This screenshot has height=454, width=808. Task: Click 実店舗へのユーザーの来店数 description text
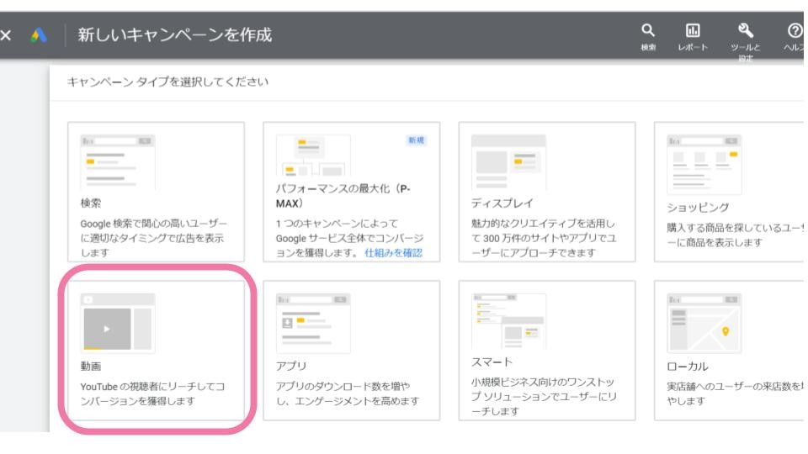735,393
